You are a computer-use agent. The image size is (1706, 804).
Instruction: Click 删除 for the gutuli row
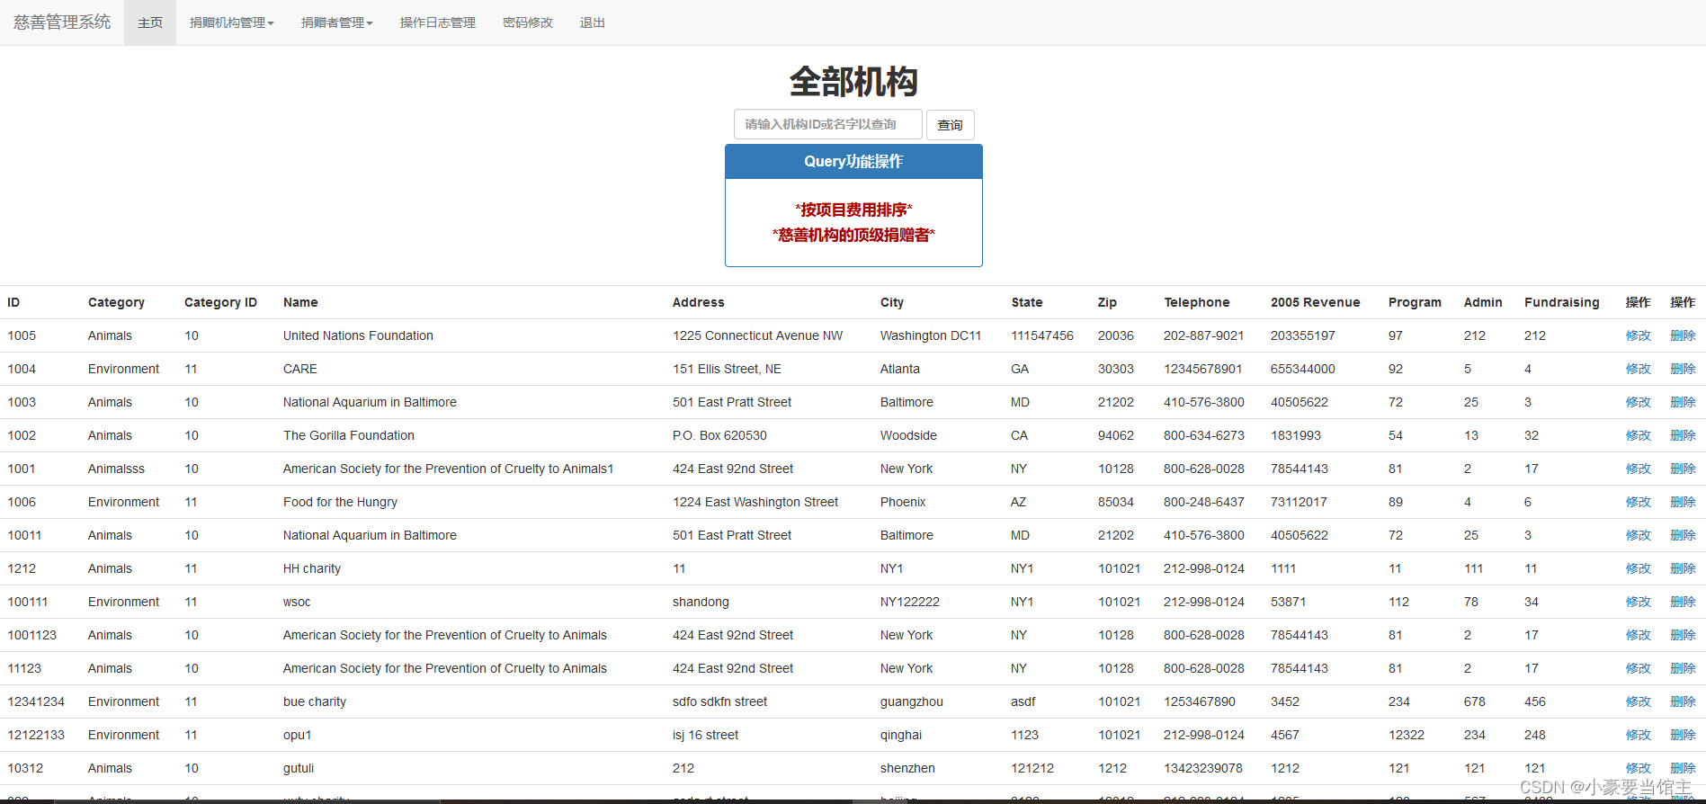(1683, 768)
